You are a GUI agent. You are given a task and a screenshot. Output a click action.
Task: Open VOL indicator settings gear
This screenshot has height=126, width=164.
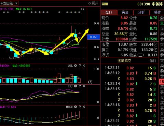(76, 66)
